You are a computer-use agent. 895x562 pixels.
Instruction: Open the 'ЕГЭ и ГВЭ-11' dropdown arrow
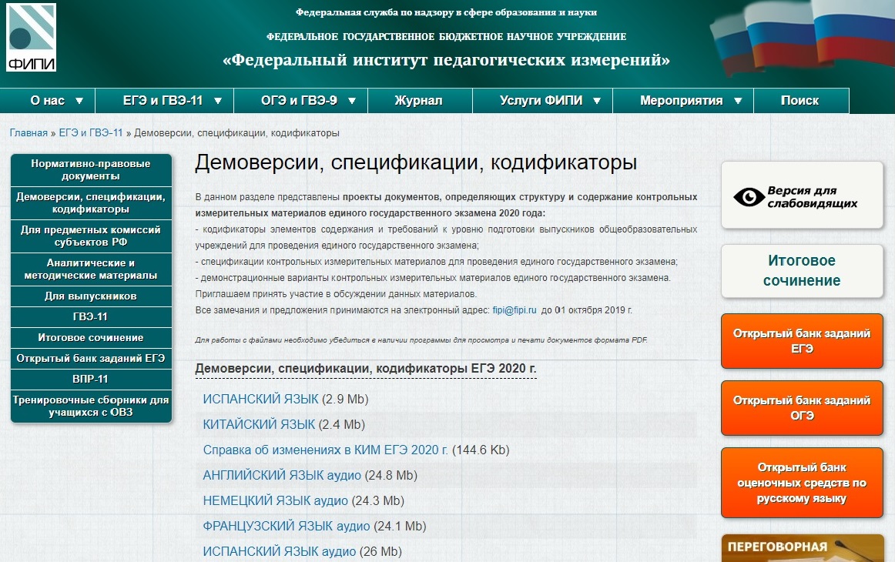pyautogui.click(x=218, y=101)
